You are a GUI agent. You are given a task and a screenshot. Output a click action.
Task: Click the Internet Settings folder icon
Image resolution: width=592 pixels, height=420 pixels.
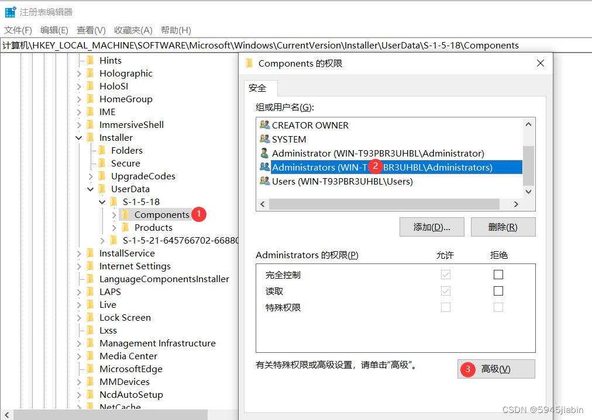coord(91,266)
